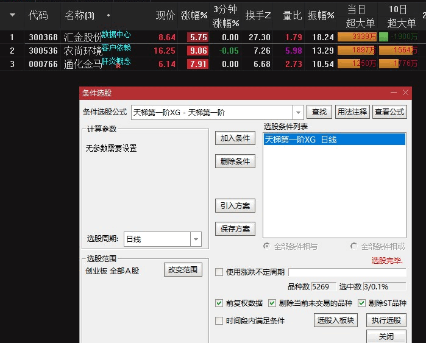
Task: Click the 查找 button
Action: (319, 112)
